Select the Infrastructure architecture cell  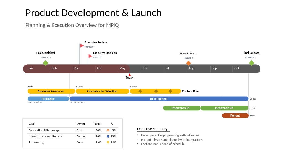click(x=46, y=136)
